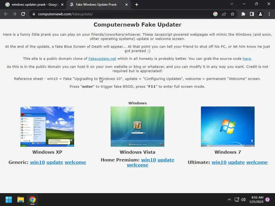Open File Explorer from the taskbar

(x=20, y=200)
